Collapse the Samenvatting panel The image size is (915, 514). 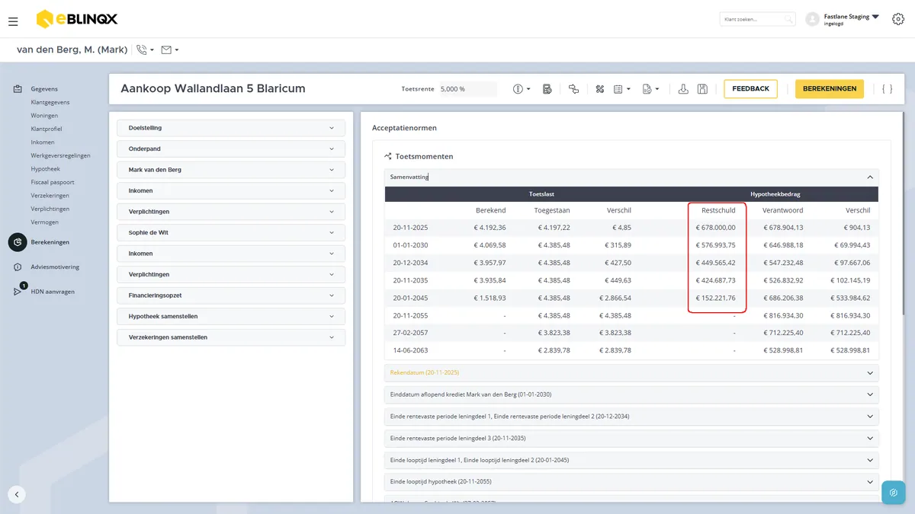click(631, 177)
